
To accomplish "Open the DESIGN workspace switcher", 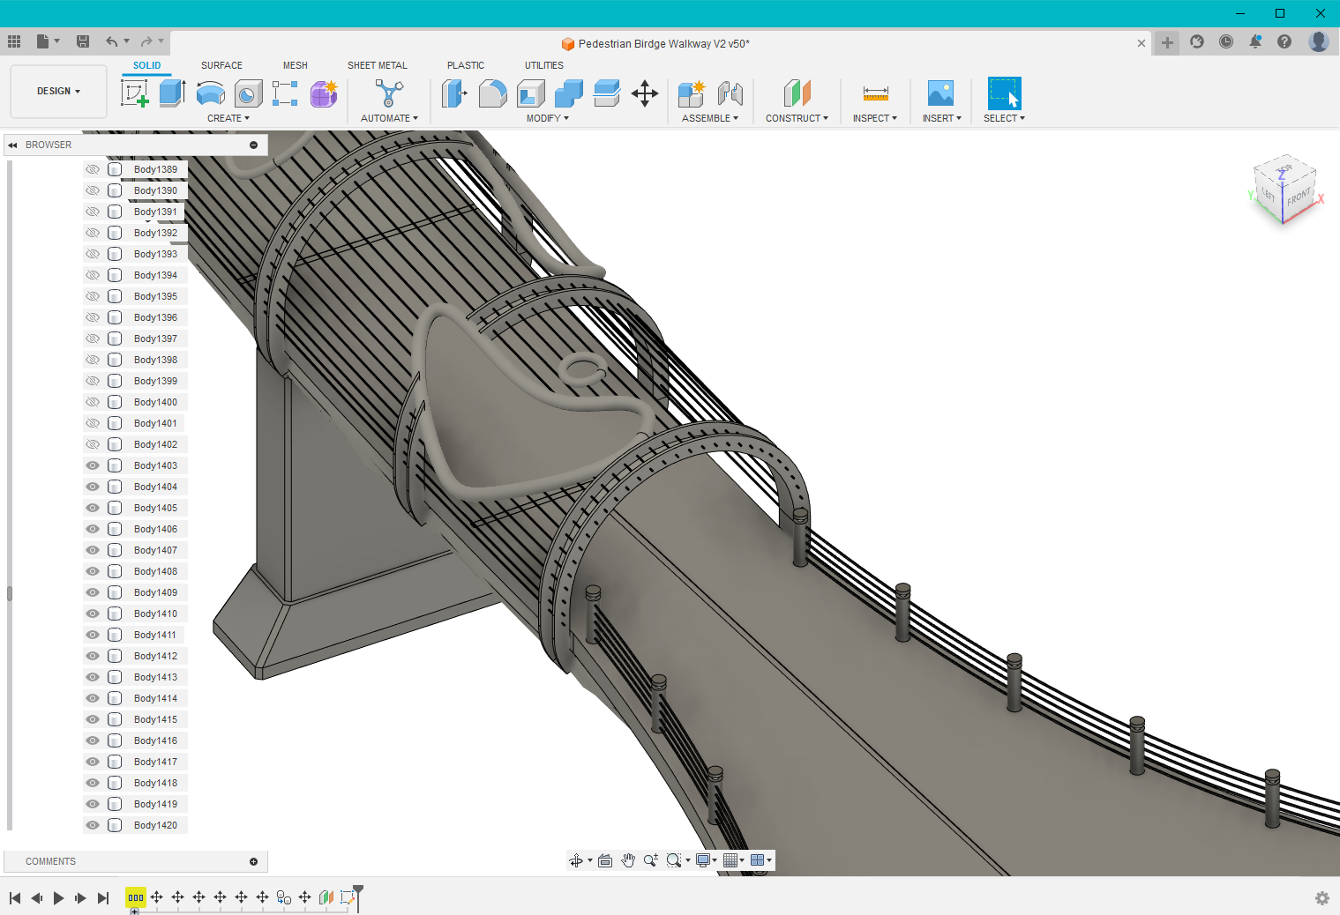I will pyautogui.click(x=57, y=91).
